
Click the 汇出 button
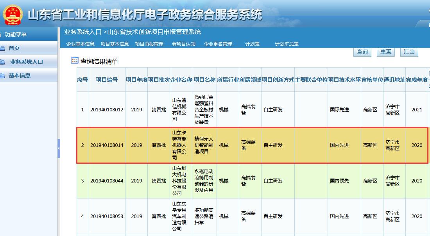click(409, 52)
